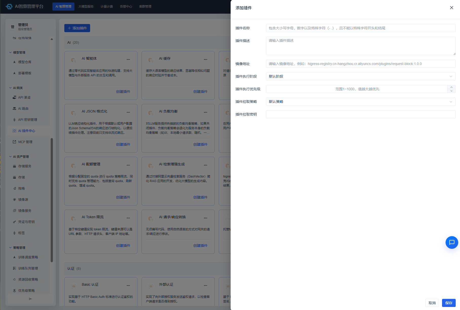The width and height of the screenshot is (460, 310).
Task: Collapse the AI 网关 sidebar group
Action: point(10,88)
